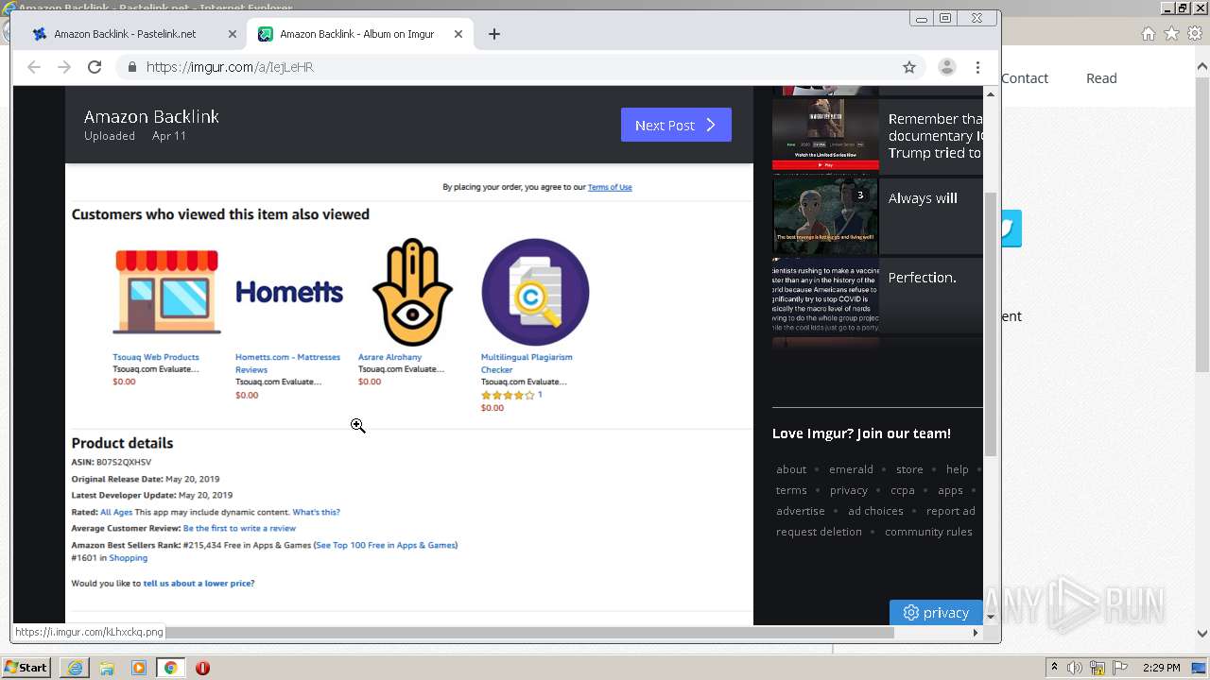Click the Asrare Alrohany hamsa hand icon
The image size is (1210, 680).
tap(412, 292)
